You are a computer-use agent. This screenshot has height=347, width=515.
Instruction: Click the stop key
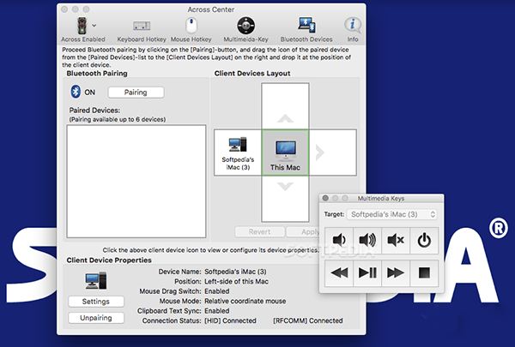tap(424, 272)
